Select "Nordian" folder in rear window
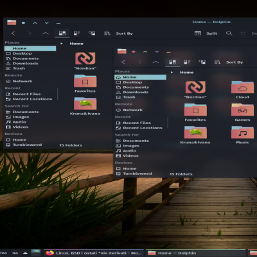This screenshot has width=257, height=257. tap(85, 61)
